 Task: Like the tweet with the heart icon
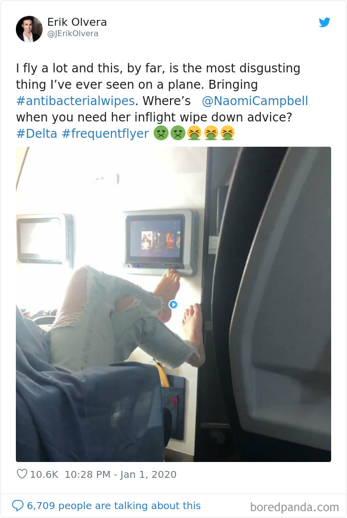pos(22,474)
